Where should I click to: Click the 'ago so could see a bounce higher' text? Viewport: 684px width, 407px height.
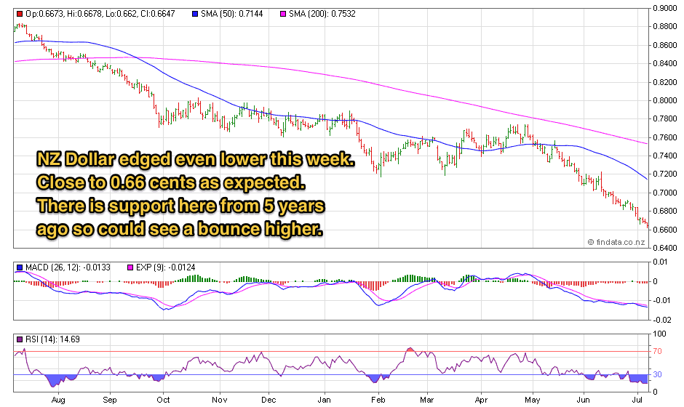[x=180, y=229]
